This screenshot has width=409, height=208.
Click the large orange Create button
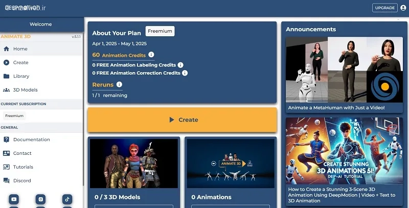point(182,120)
